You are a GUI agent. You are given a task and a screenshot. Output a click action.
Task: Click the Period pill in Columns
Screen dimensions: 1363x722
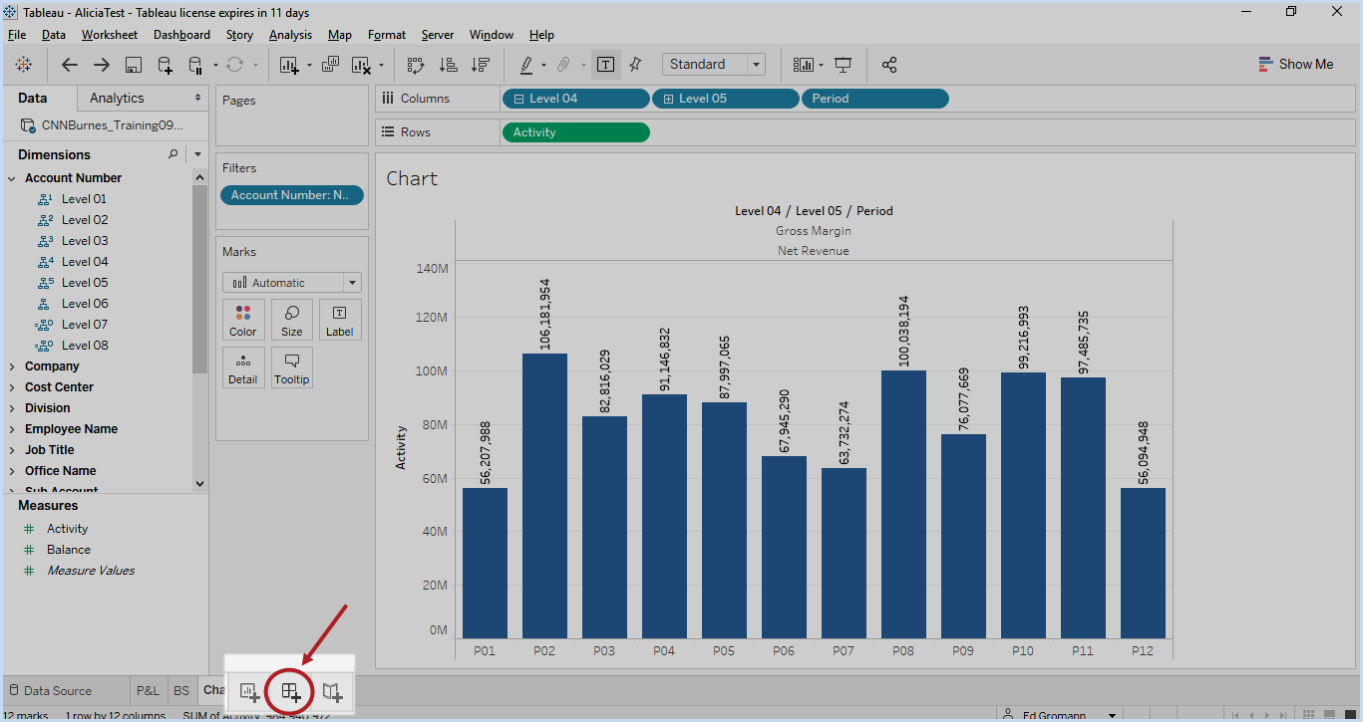point(875,99)
